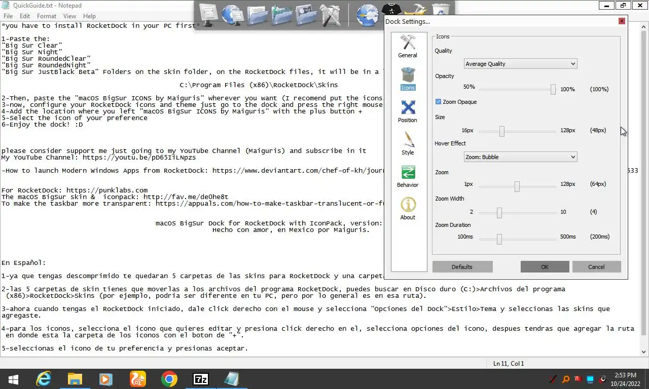The width and height of the screenshot is (649, 389).
Task: Click the Size slider handle
Action: pyautogui.click(x=502, y=131)
